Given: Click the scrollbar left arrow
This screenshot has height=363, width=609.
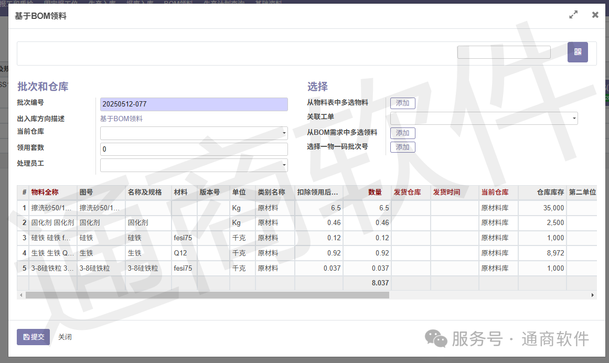Looking at the screenshot, I should click(20, 295).
